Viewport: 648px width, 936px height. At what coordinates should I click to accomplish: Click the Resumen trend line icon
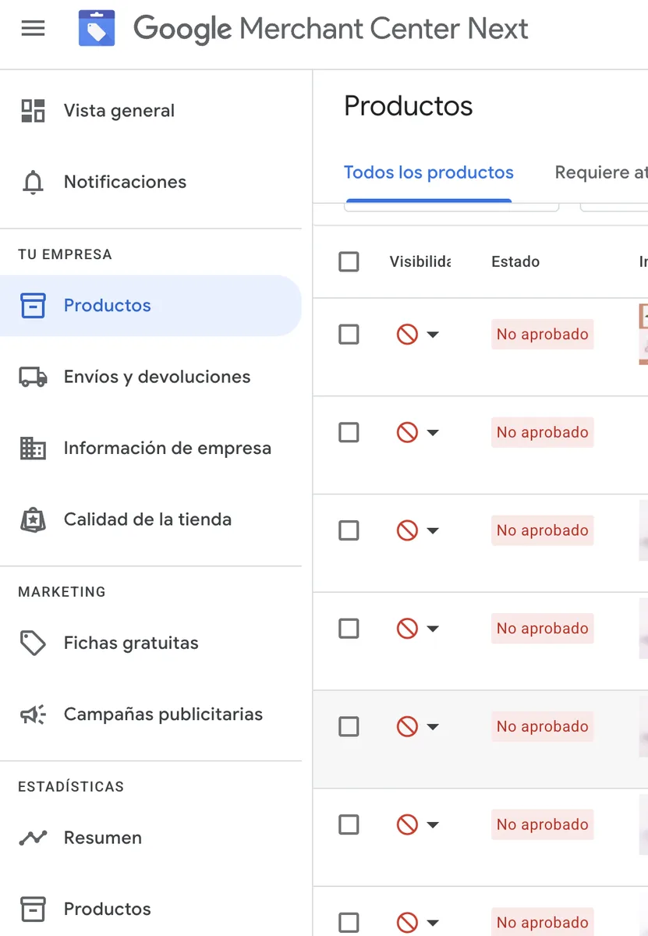[x=33, y=838]
